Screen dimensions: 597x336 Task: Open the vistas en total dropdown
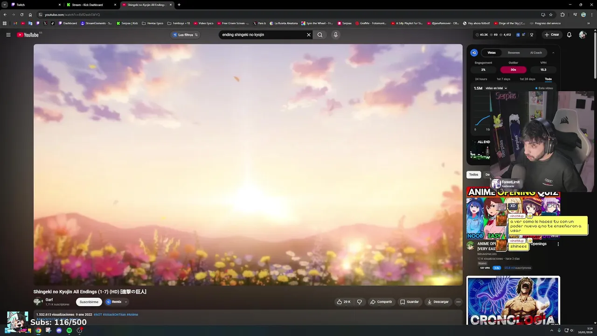[496, 88]
